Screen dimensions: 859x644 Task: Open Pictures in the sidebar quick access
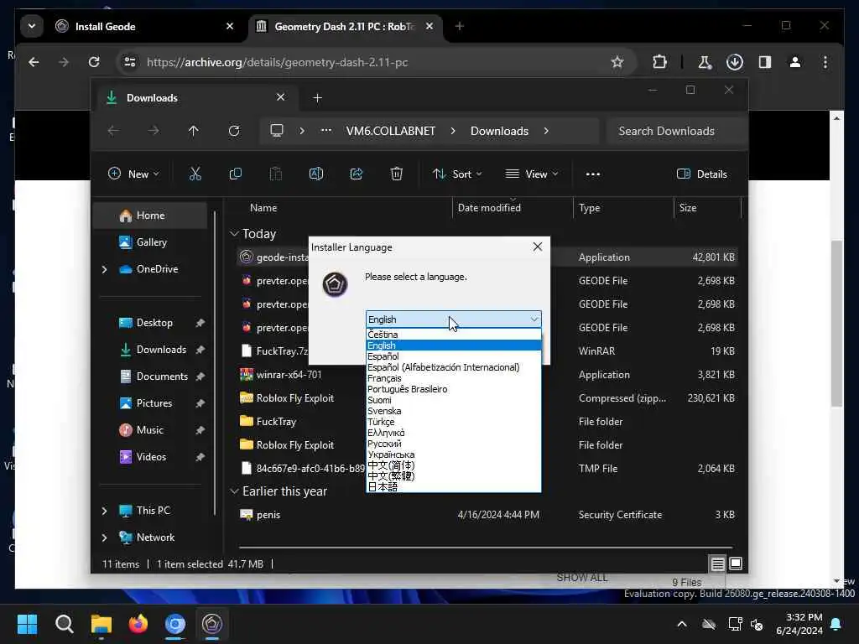point(154,403)
